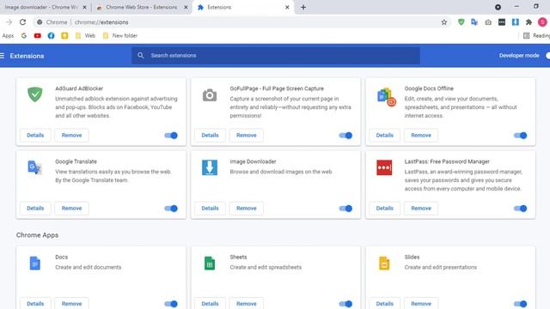This screenshot has height=309, width=550.
Task: Remove the LastPass extension
Action: tap(421, 208)
